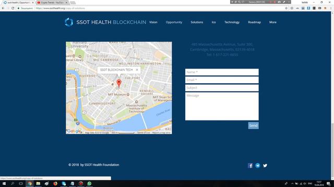
Task: Click the Name input field
Action: coord(222,72)
